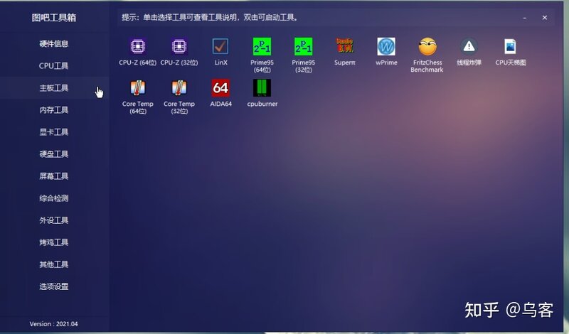The width and height of the screenshot is (569, 334).
Task: Select Prime95 (32位) icon
Action: (304, 47)
